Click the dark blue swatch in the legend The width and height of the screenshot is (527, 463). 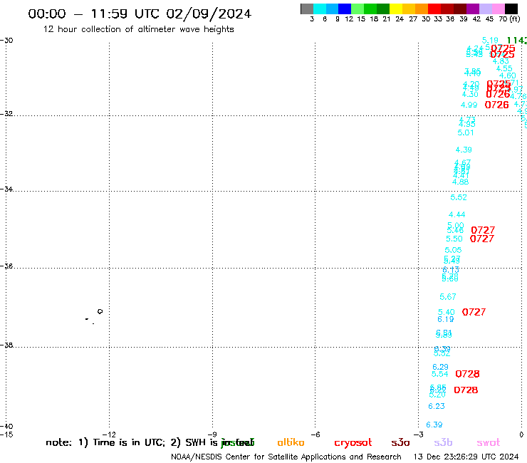(x=345, y=9)
